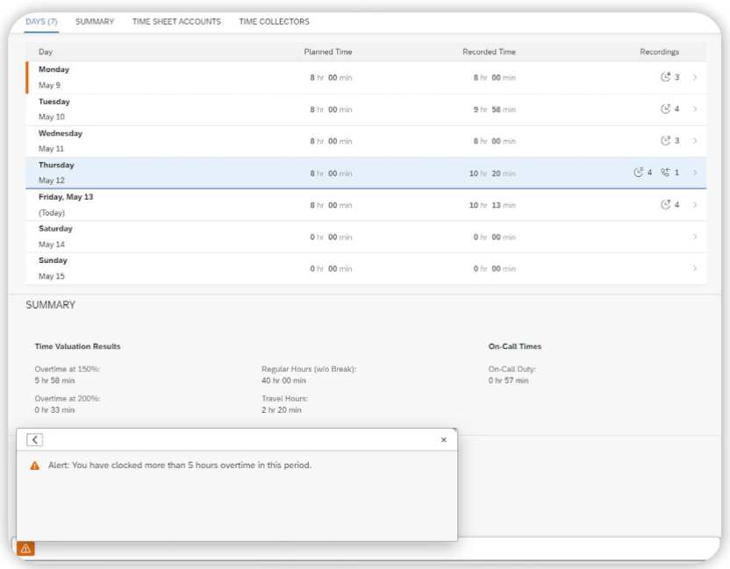Expand Sunday May 15 row chevron

tap(695, 268)
